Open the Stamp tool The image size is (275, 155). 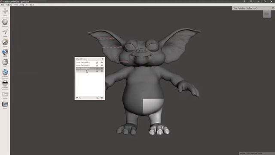click(x=5, y=53)
